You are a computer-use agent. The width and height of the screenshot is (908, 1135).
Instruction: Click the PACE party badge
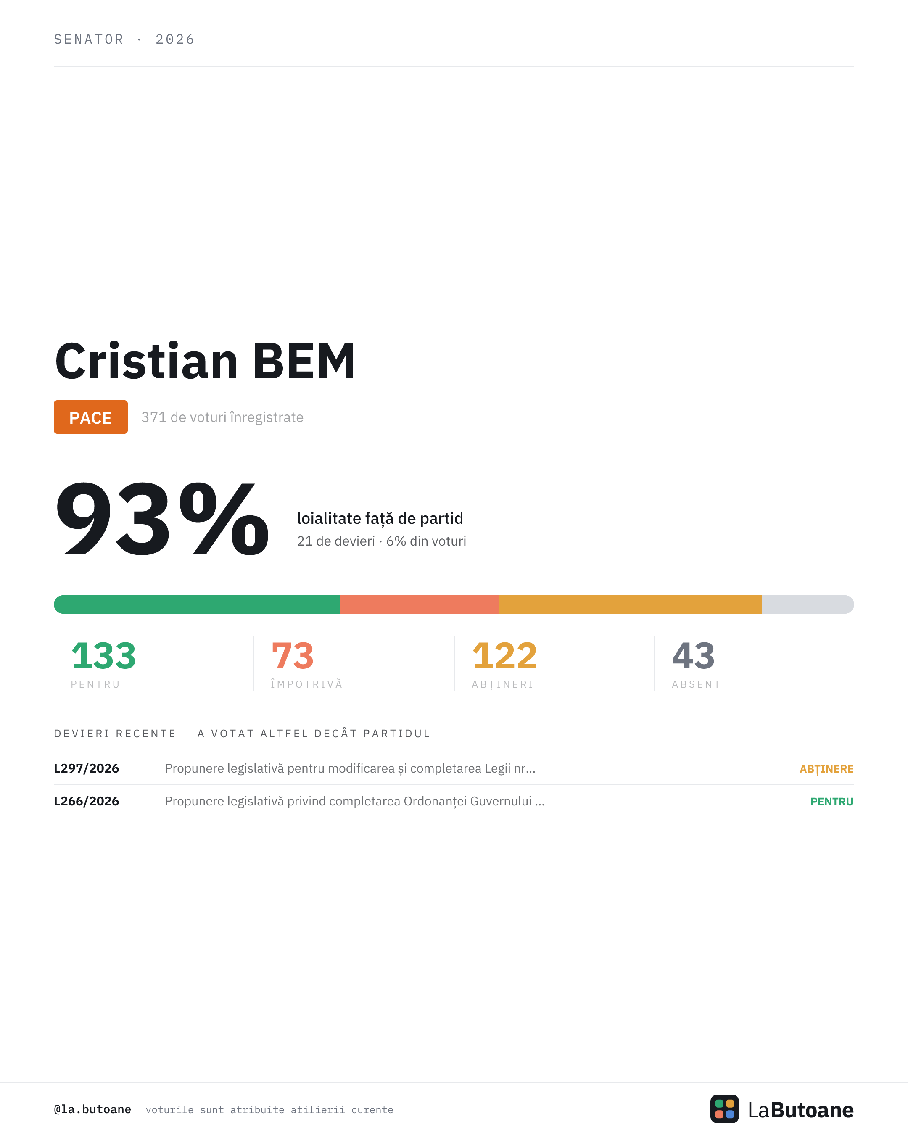point(90,417)
